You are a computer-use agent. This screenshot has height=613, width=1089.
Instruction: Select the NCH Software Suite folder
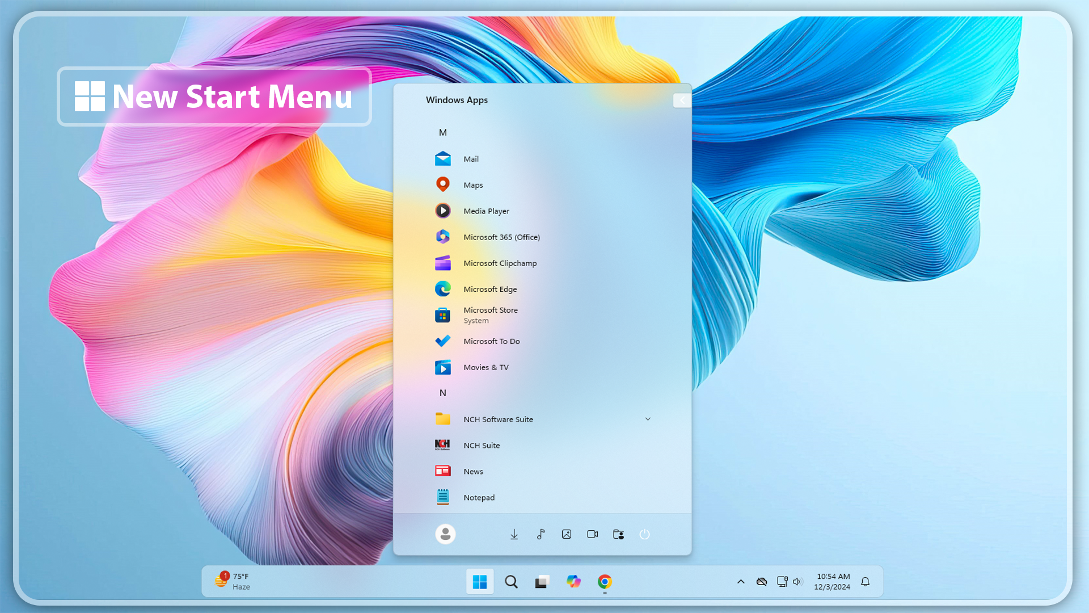click(x=542, y=419)
